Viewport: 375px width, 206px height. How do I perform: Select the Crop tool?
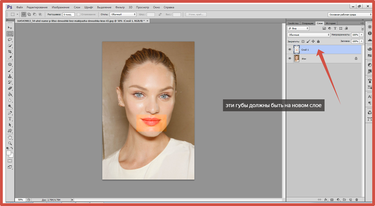coord(10,52)
